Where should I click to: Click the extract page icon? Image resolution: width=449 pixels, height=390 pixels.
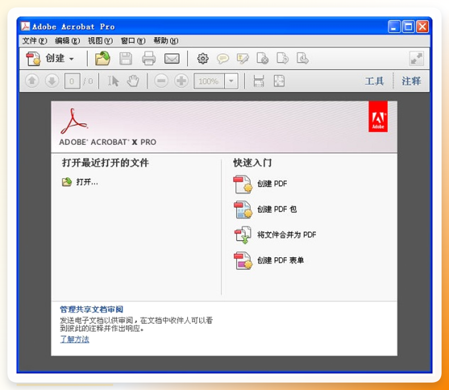point(303,58)
